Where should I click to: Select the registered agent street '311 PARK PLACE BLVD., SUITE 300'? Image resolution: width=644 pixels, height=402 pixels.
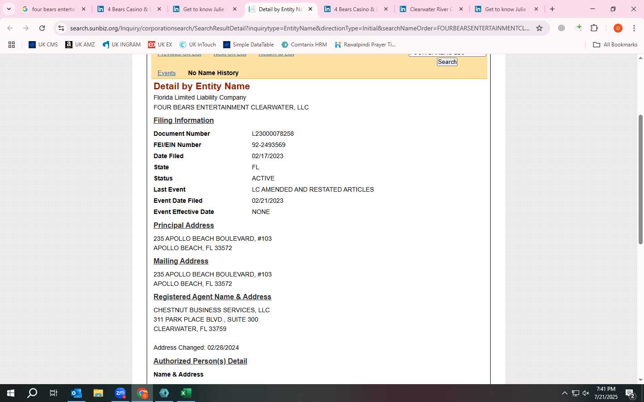pos(206,319)
